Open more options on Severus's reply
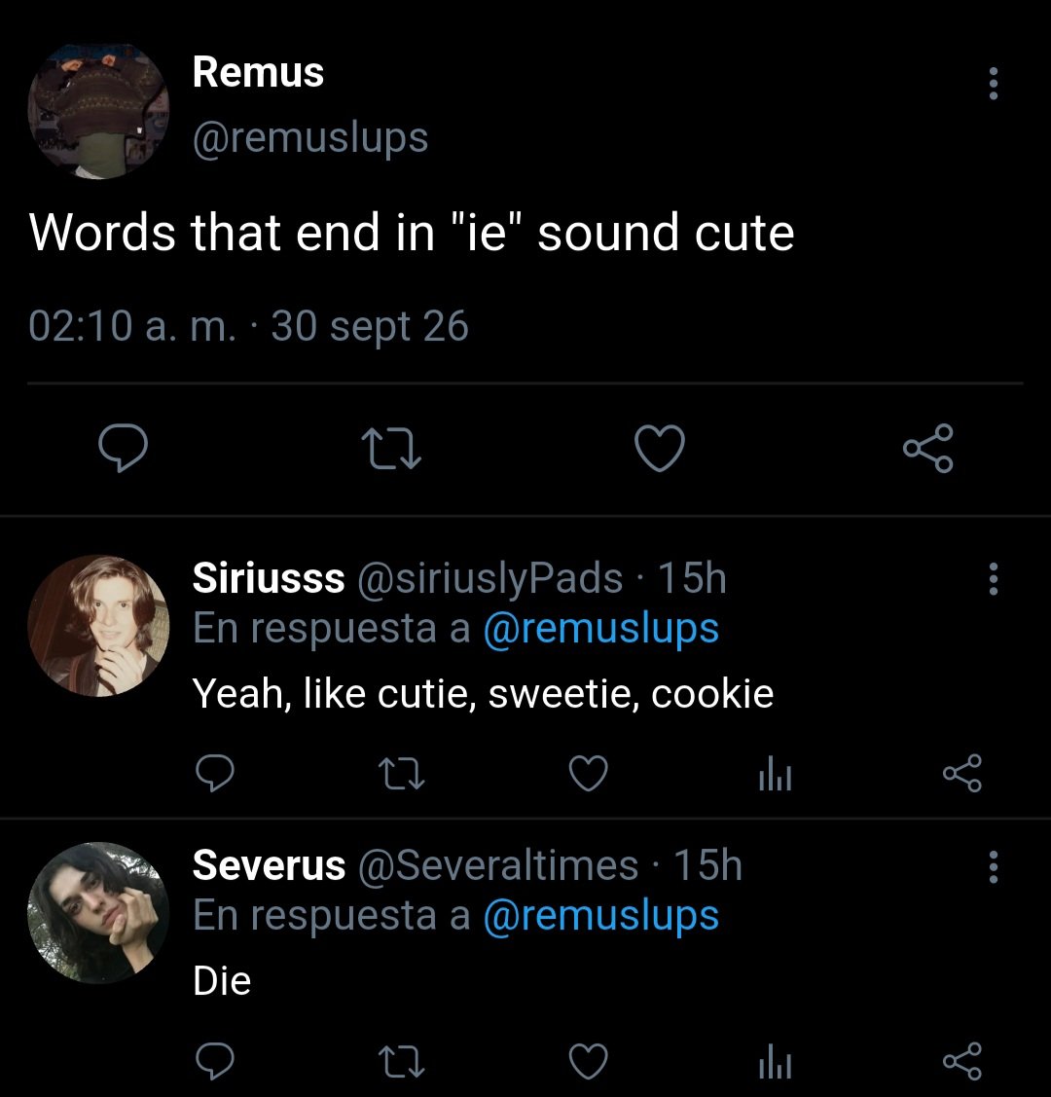The width and height of the screenshot is (1051, 1097). point(993,867)
